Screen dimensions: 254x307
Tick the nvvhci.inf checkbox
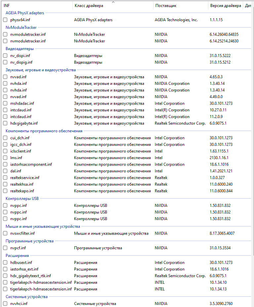(x=5, y=304)
